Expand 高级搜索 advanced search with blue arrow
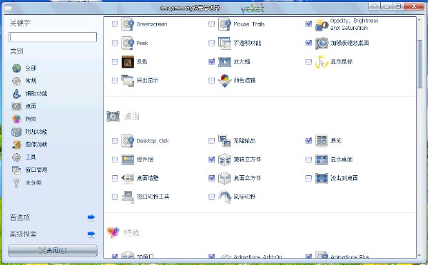This screenshot has height=265, width=428. (x=91, y=234)
